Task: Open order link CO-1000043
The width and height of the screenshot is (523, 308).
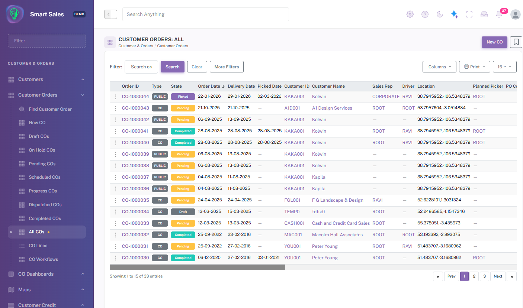Action: coord(135,108)
